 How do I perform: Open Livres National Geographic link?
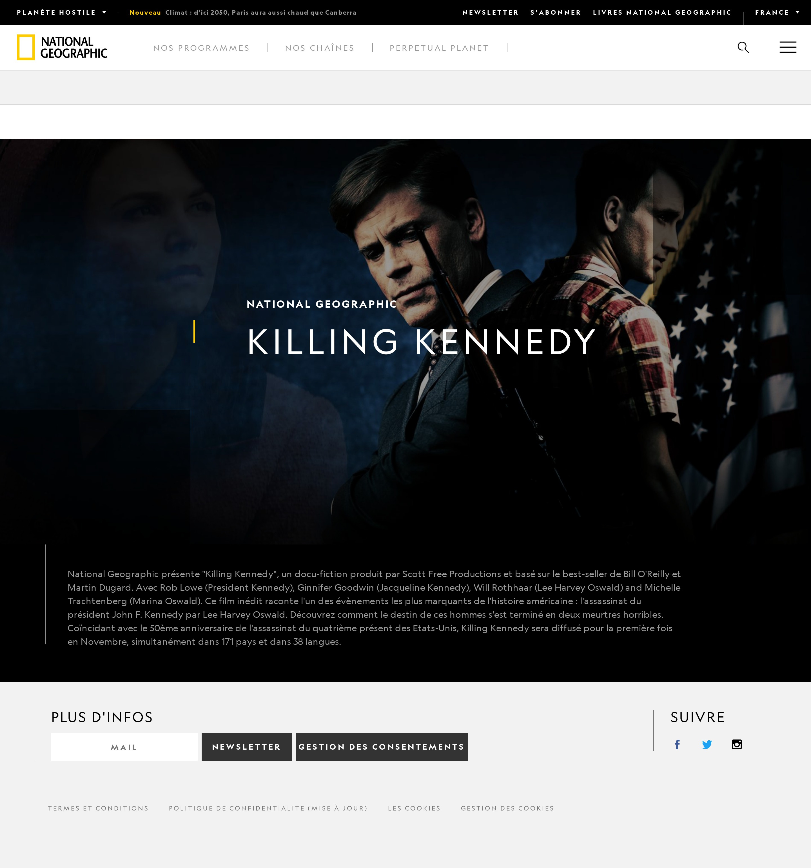(x=661, y=12)
